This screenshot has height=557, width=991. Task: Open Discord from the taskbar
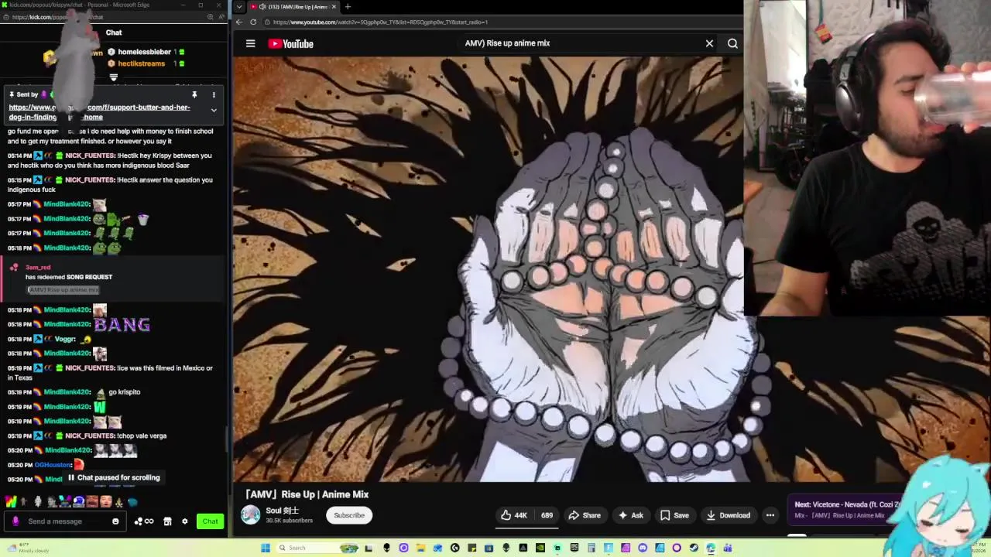[643, 548]
